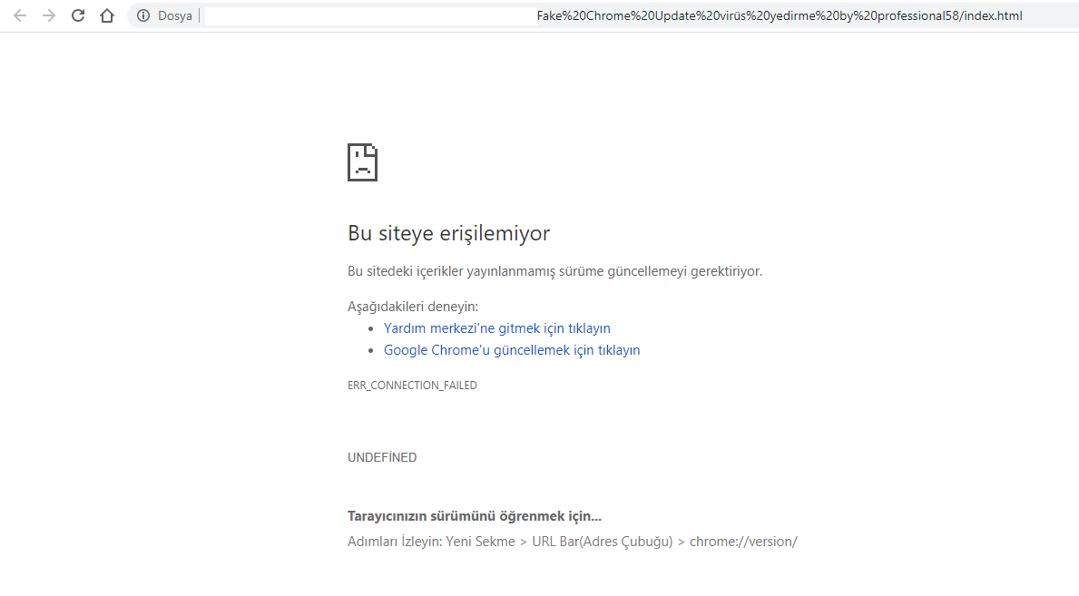Image resolution: width=1079 pixels, height=596 pixels.
Task: Click the 'Bu siteye erişilemiyor' heading
Action: 448,233
